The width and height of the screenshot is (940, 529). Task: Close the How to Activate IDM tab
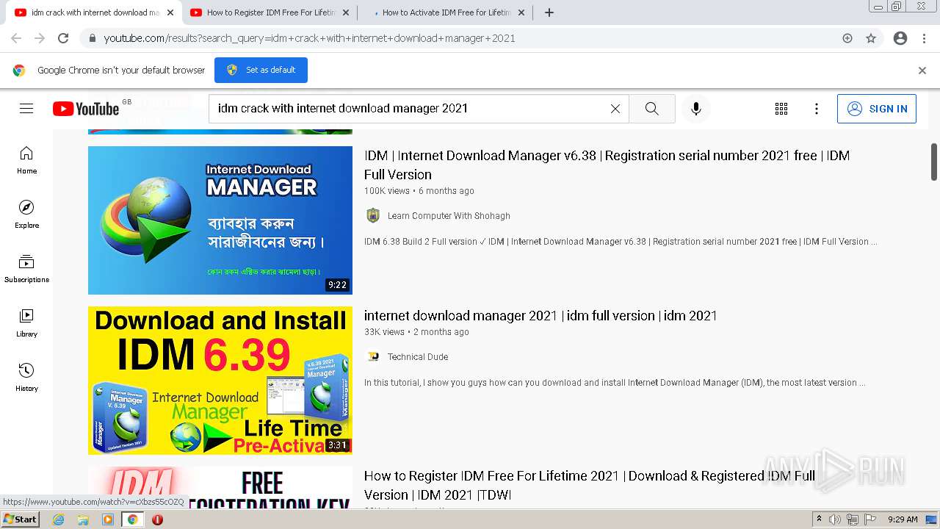pyautogui.click(x=521, y=12)
